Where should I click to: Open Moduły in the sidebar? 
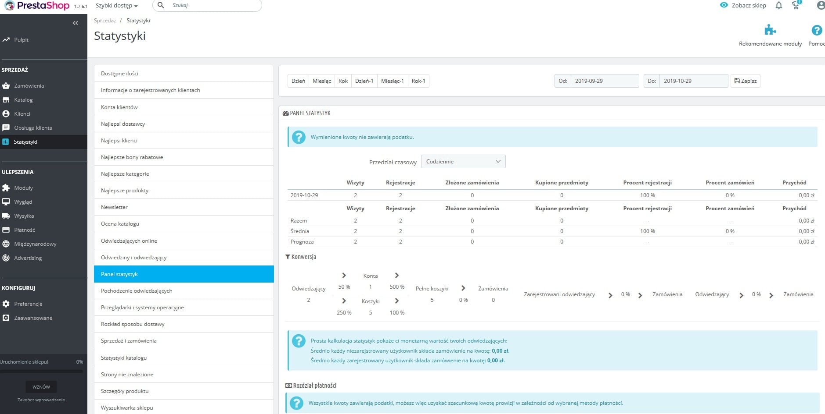(23, 188)
